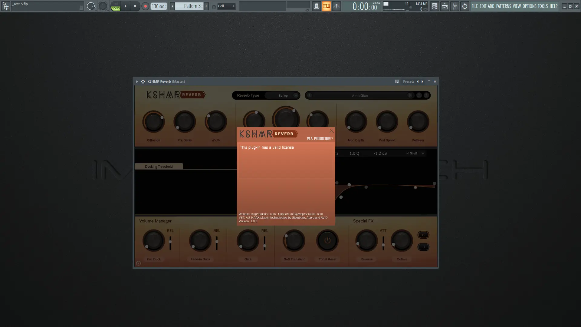Click the undo history circular arrow icon

tap(464, 6)
